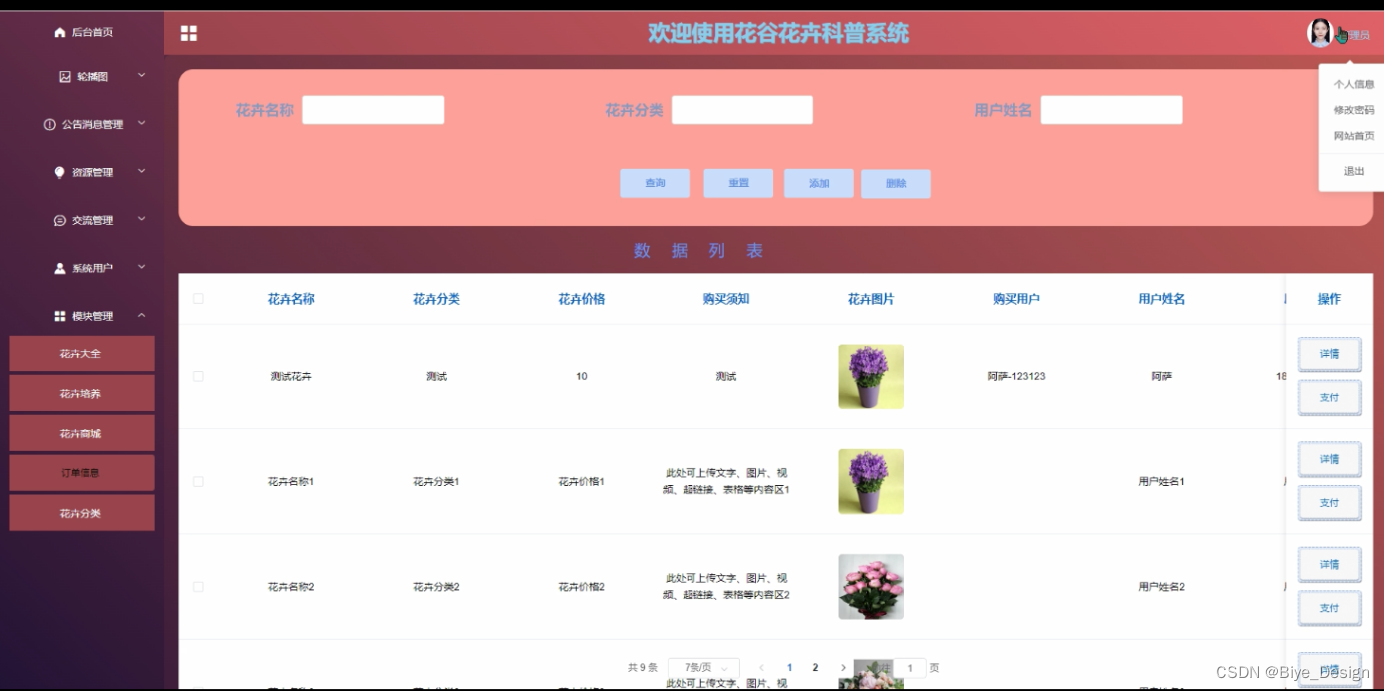
Task: Click 支付 for row 花卉名称2
Action: tap(1329, 608)
